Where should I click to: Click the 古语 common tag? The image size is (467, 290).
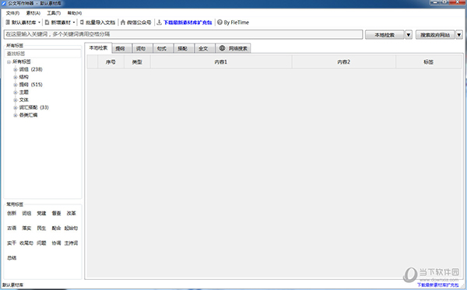click(12, 228)
